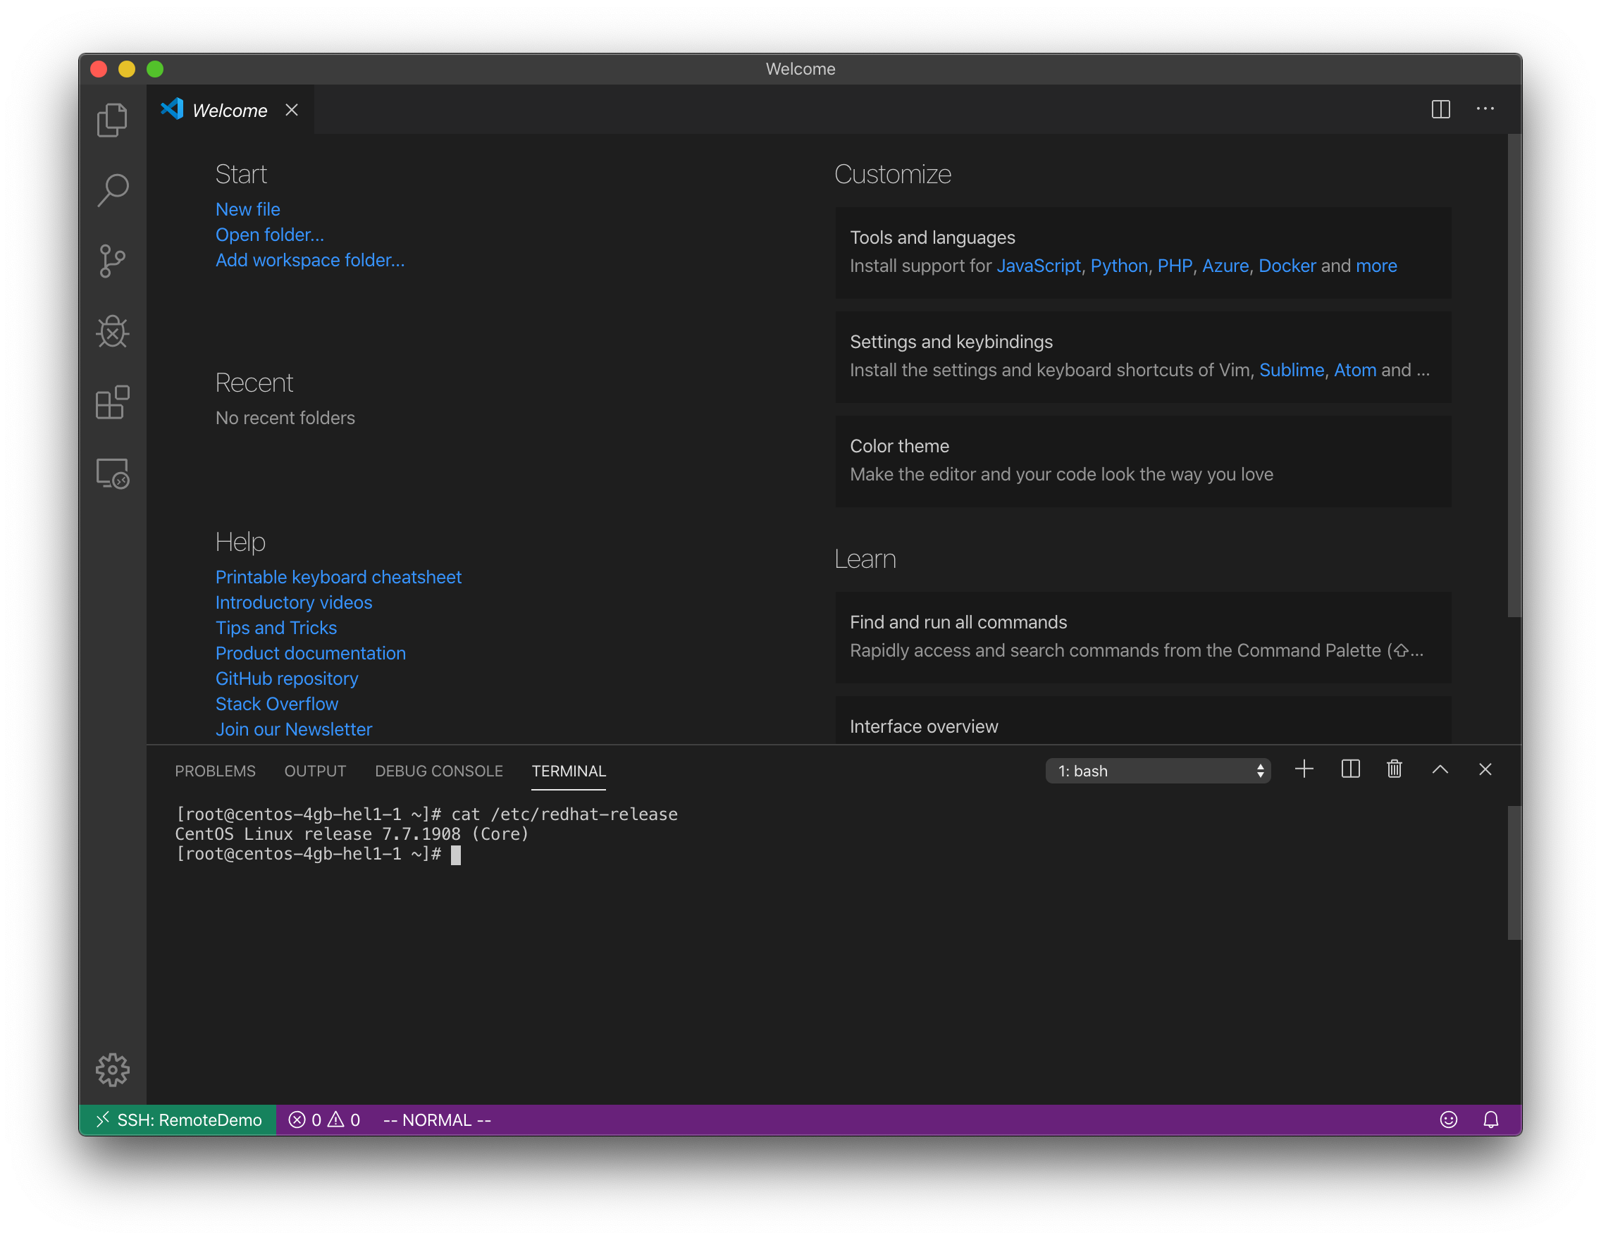Open the editor More Actions menu
This screenshot has width=1601, height=1240.
[1485, 109]
